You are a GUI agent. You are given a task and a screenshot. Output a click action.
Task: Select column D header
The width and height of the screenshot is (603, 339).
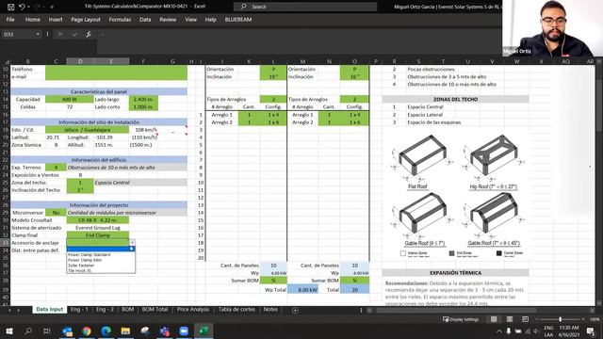click(x=80, y=61)
